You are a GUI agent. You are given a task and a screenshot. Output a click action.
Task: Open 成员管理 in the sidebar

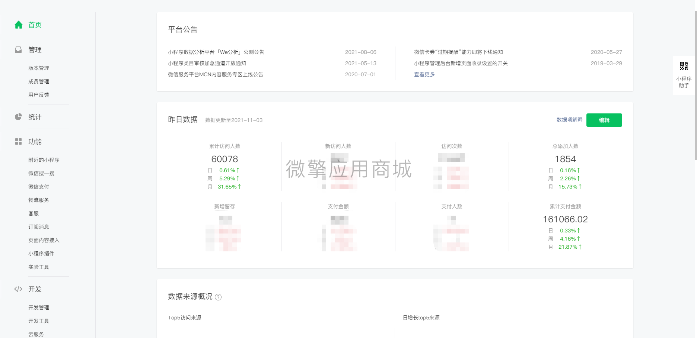click(39, 81)
